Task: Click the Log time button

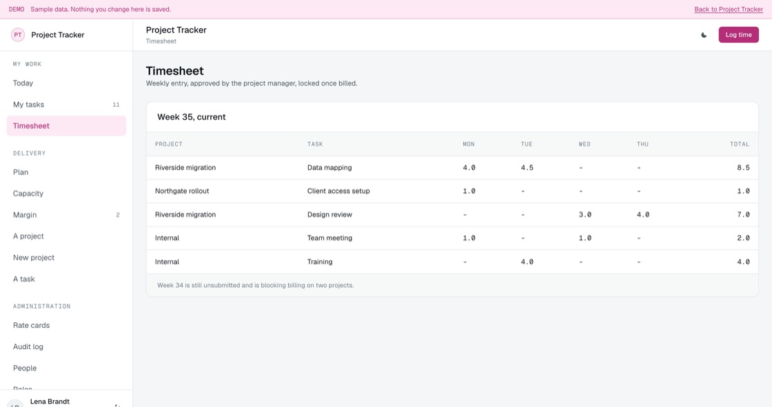Action: [x=738, y=35]
